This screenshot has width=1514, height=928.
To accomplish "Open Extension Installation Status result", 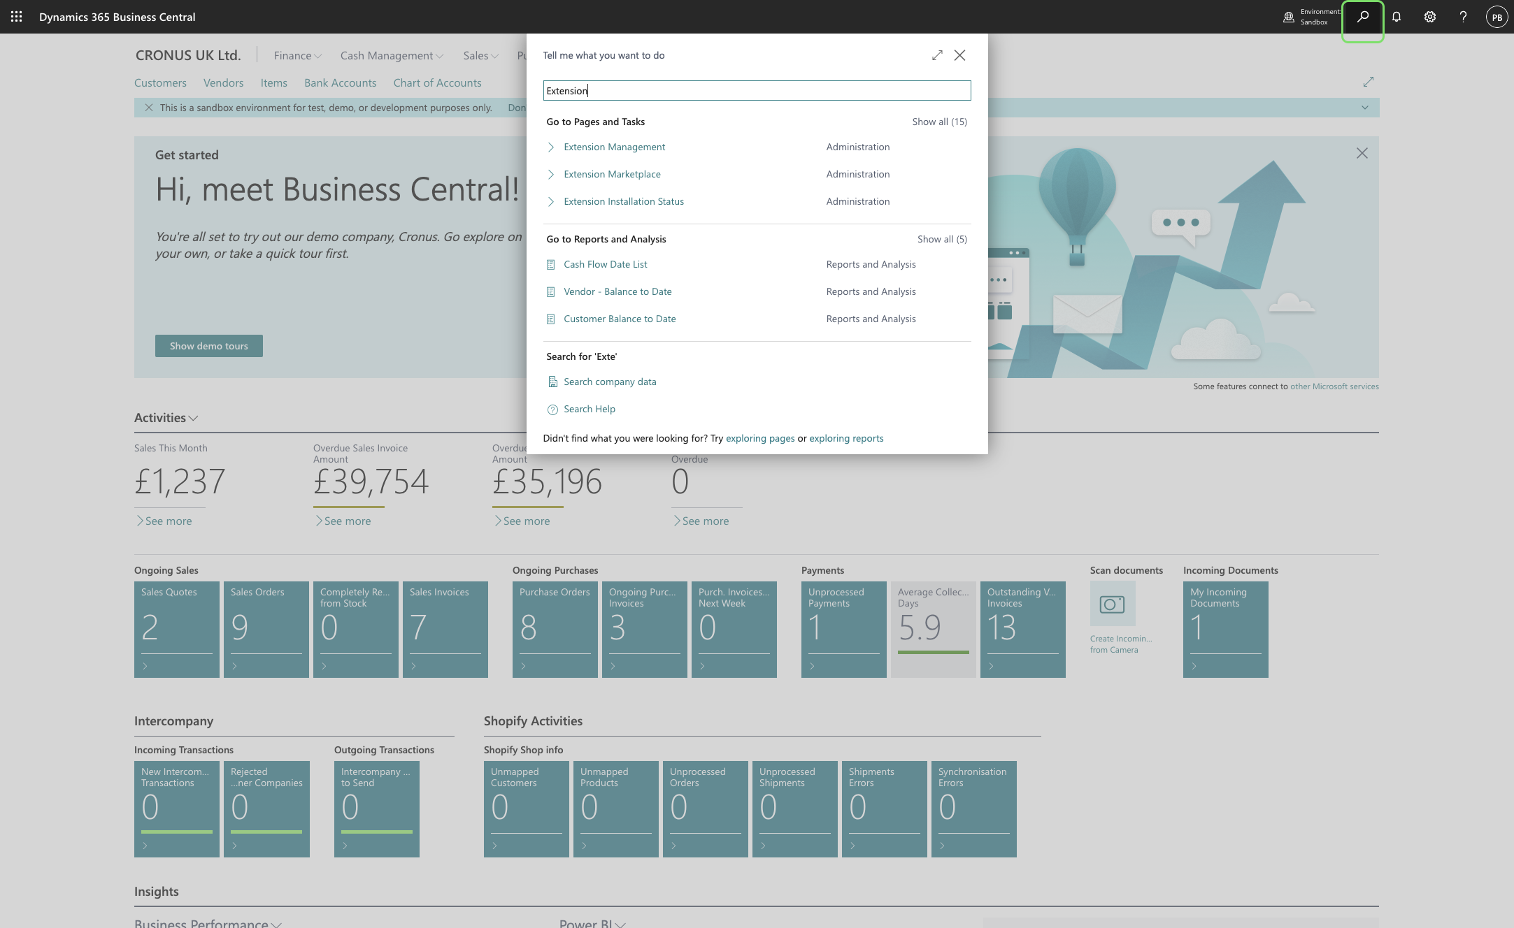I will click(x=624, y=201).
